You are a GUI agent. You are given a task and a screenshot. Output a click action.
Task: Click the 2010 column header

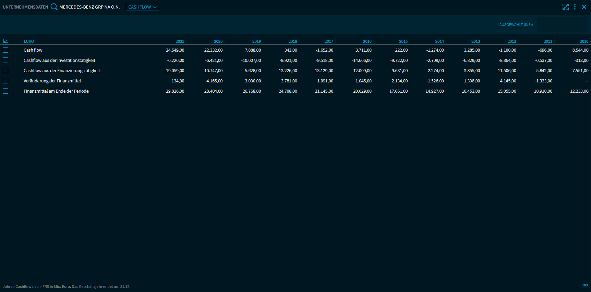coord(584,41)
